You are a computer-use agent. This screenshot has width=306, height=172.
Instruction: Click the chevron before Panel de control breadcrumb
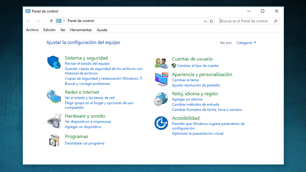tap(64, 21)
